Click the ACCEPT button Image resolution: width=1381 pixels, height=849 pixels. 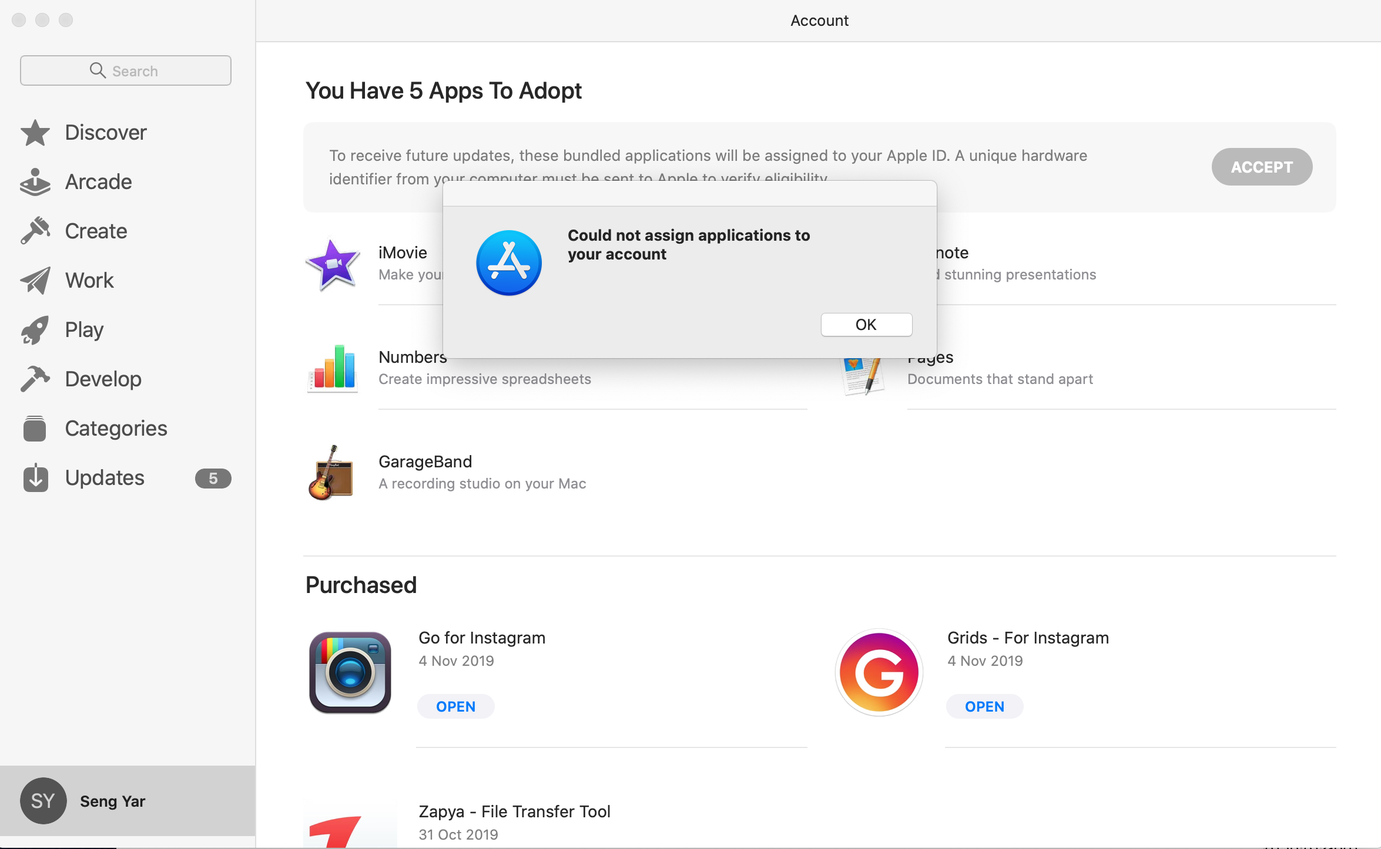coord(1262,167)
